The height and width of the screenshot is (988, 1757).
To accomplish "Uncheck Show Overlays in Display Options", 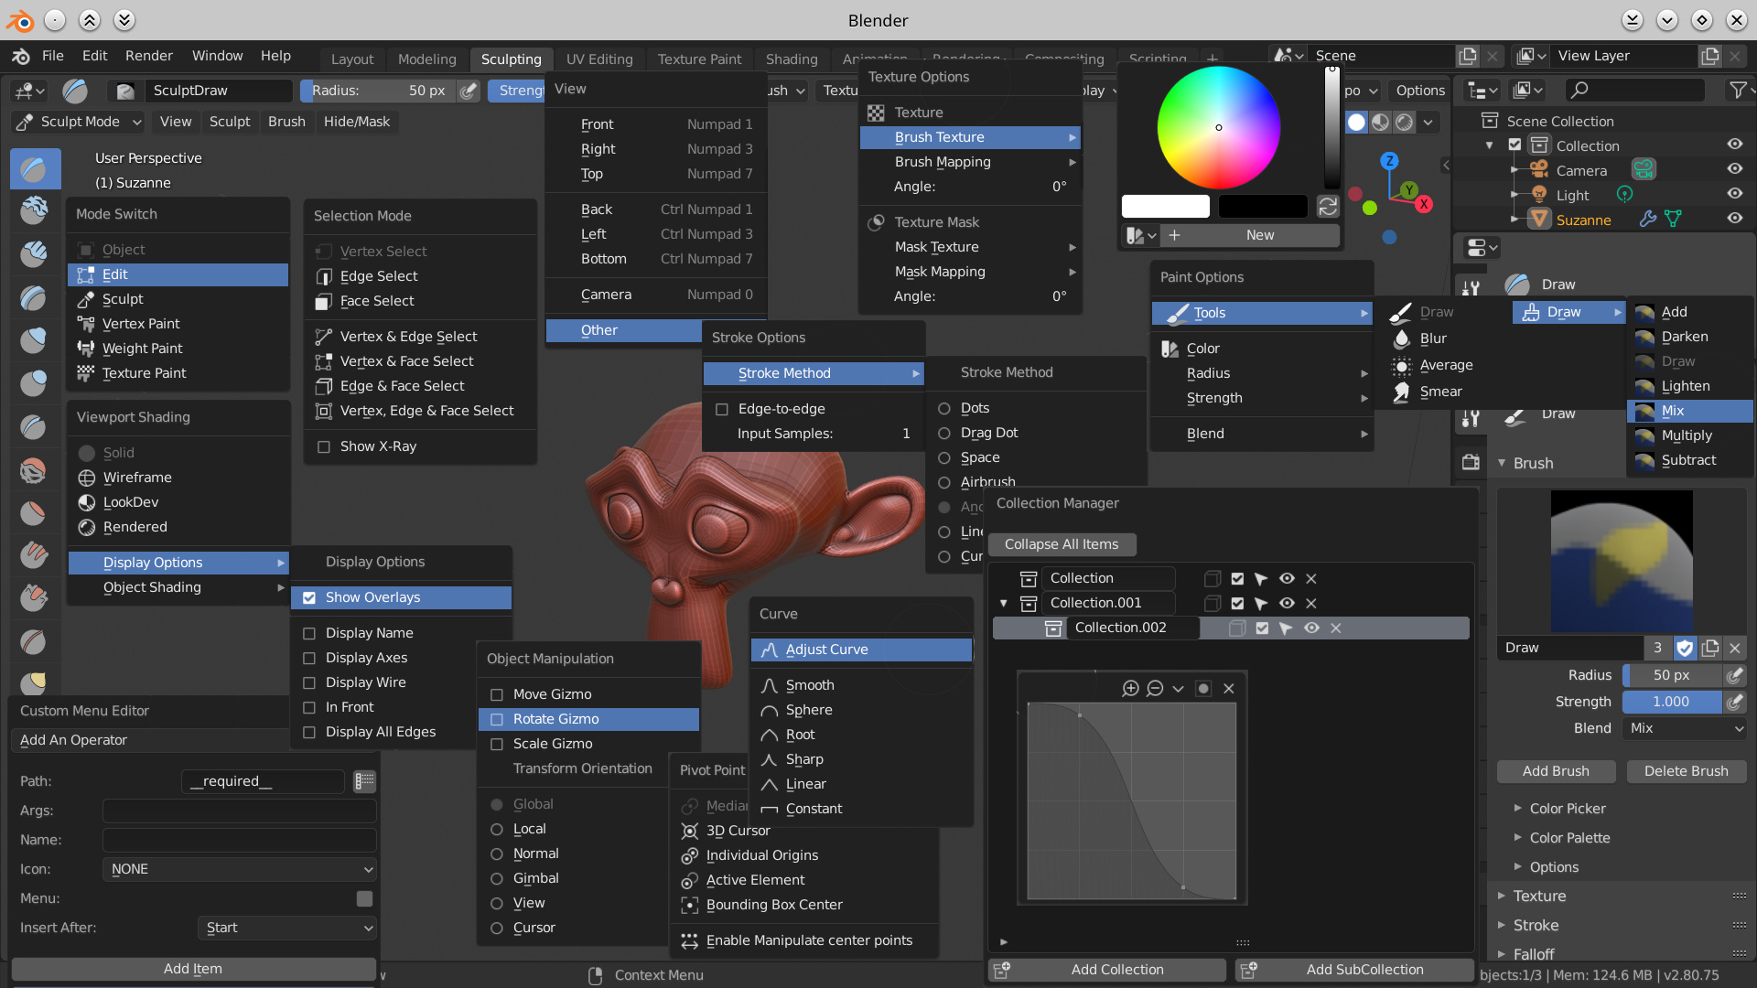I will pos(309,597).
